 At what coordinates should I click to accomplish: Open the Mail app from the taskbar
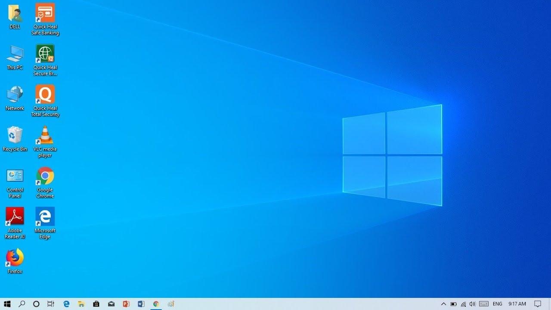(111, 304)
